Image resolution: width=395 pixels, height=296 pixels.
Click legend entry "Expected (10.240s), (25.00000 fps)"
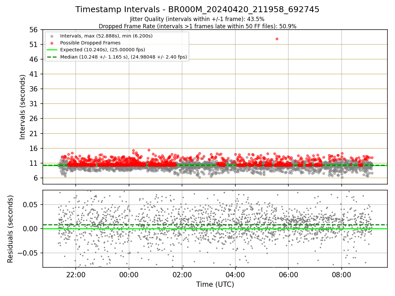click(x=103, y=50)
